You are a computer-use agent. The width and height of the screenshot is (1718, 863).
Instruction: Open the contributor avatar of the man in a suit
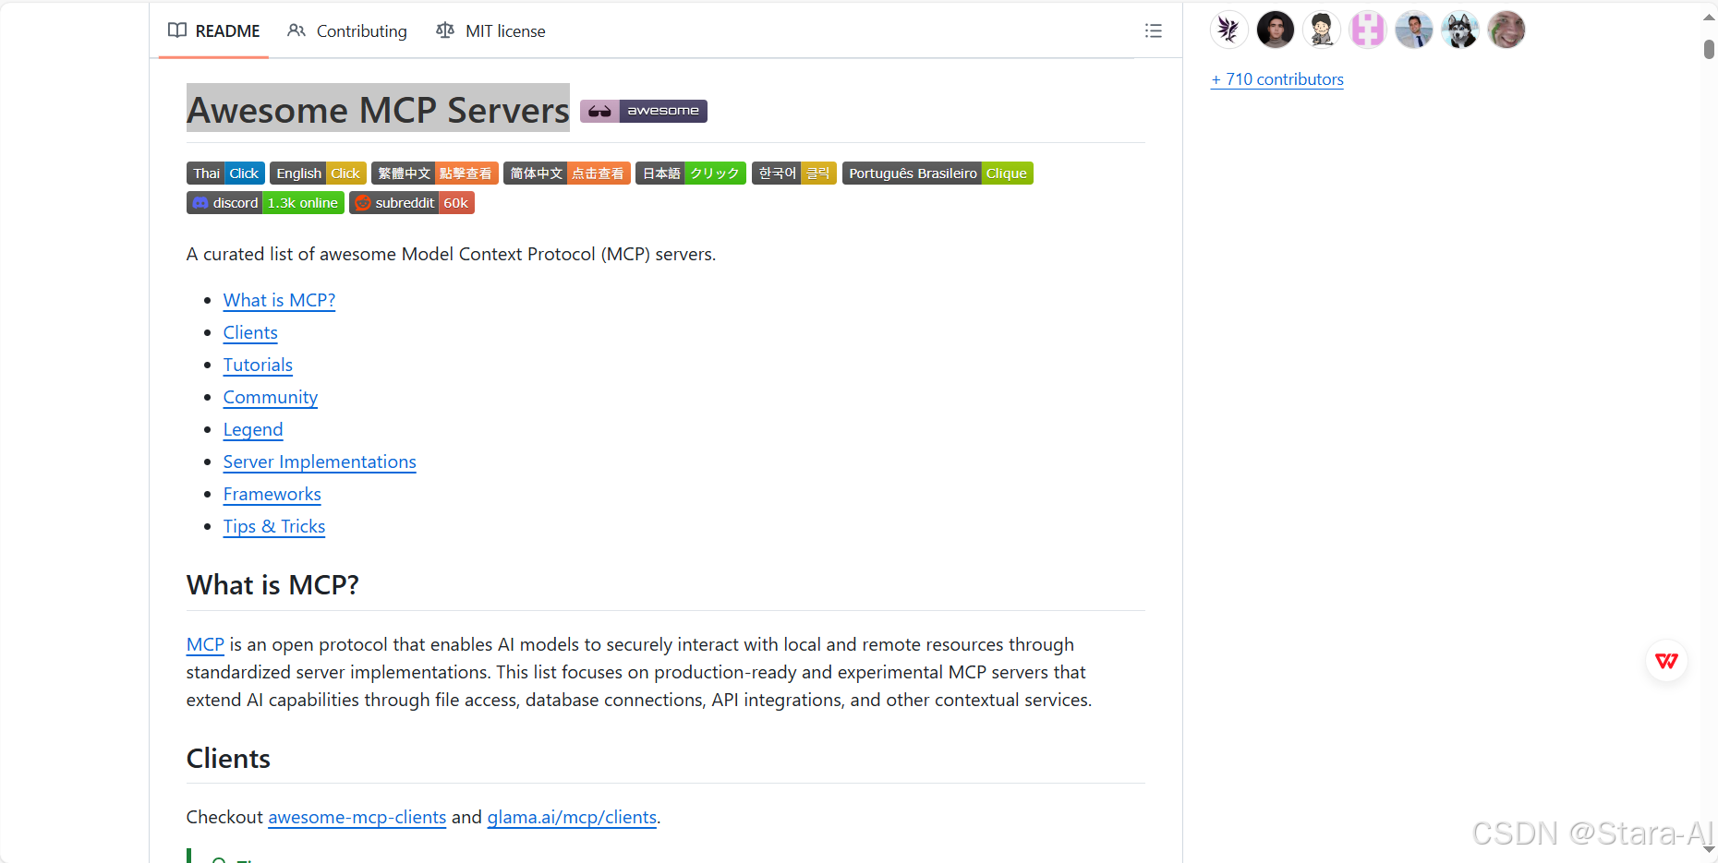1414,30
